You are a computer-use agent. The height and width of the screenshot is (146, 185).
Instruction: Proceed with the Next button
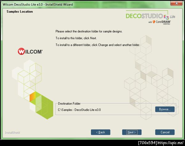click(x=132, y=132)
